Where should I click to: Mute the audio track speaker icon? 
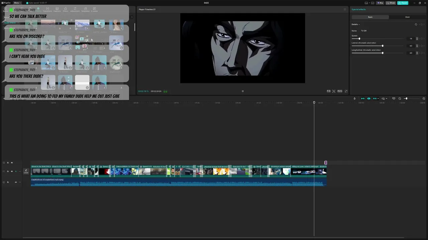click(16, 182)
